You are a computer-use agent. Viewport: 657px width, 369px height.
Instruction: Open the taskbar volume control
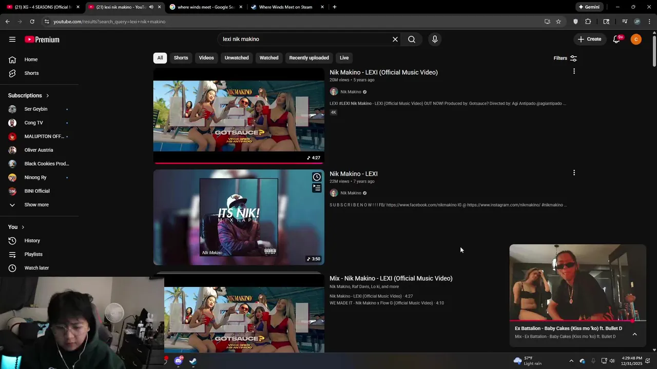pyautogui.click(x=612, y=361)
